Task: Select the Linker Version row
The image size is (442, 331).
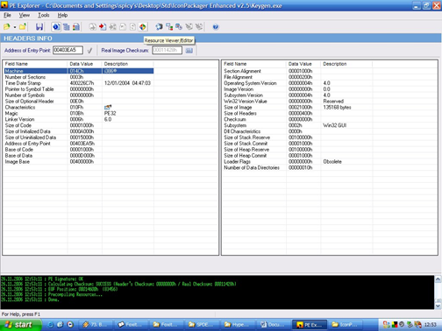Action: (x=79, y=119)
